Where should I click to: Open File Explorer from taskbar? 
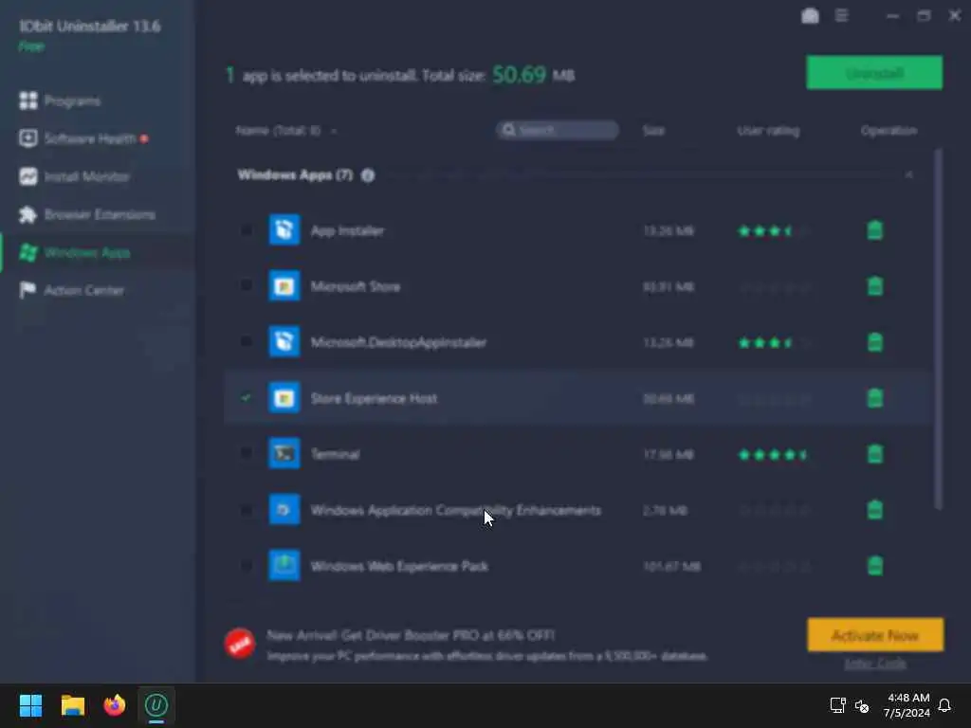[x=72, y=705]
